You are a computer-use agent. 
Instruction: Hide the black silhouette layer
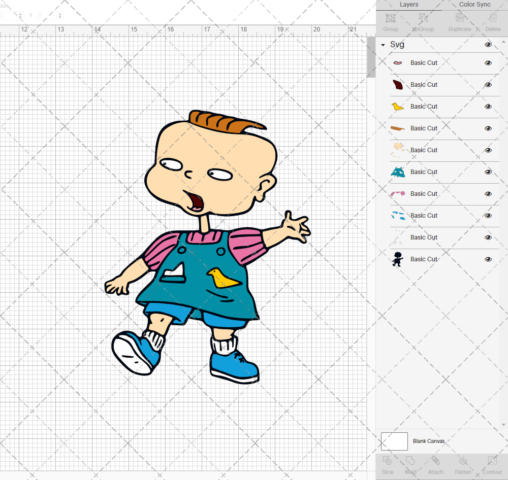(x=488, y=259)
